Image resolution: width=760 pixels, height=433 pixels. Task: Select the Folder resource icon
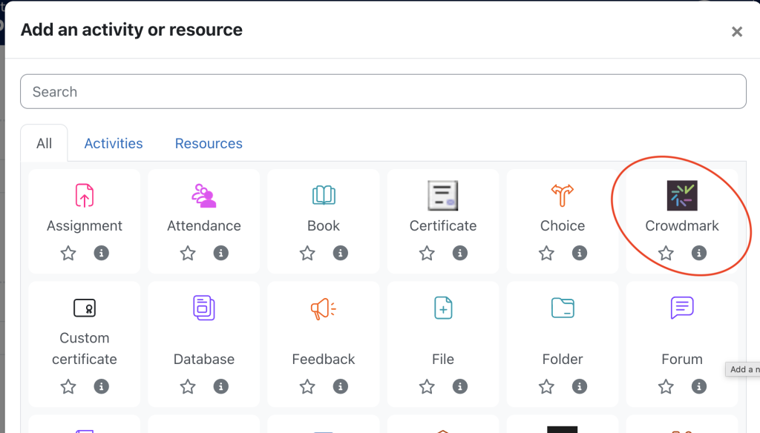pos(563,308)
